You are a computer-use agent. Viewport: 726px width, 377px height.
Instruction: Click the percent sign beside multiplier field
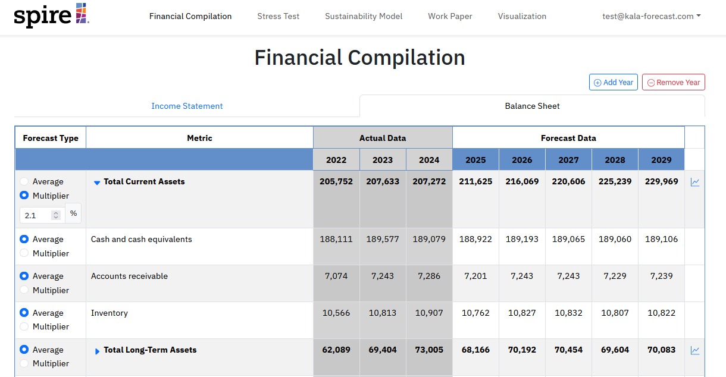click(73, 213)
